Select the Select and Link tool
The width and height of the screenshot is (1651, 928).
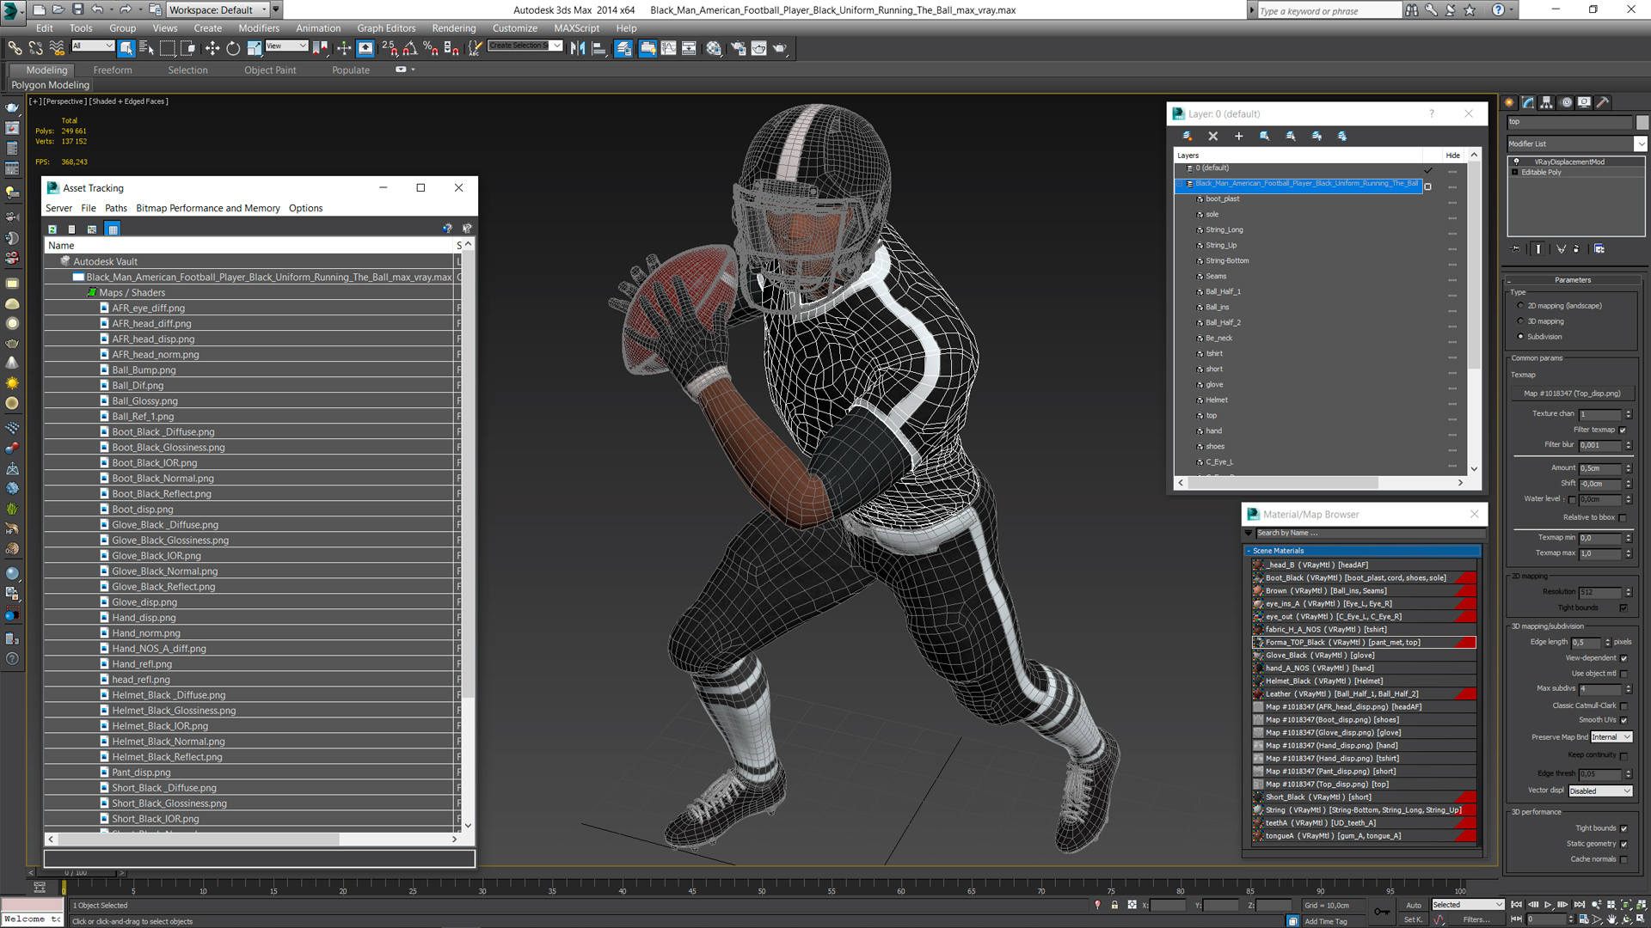[x=15, y=48]
